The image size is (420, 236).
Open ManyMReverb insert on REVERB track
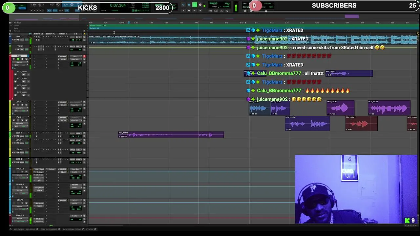(x=39, y=187)
